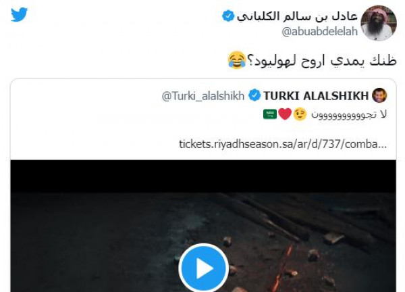Click the laughing-crying emoji in the tweet
This screenshot has width=405, height=292.
coord(237,60)
